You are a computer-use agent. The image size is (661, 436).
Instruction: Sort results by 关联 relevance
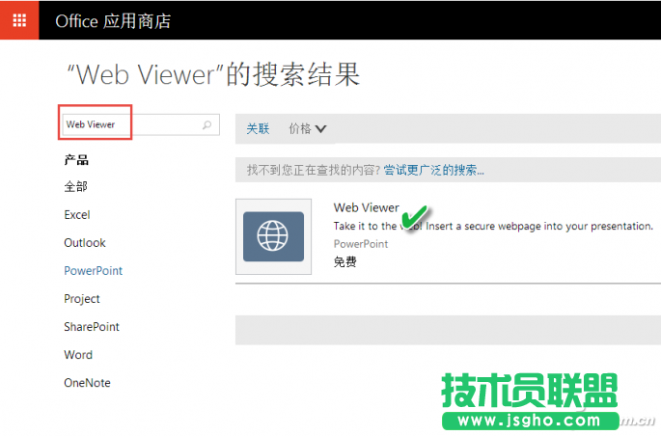point(258,128)
